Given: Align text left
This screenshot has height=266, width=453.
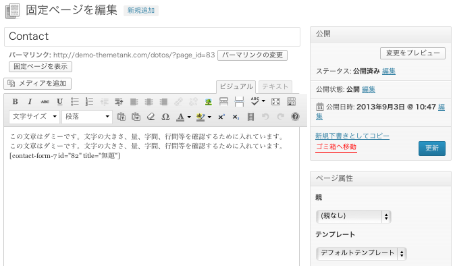Looking at the screenshot, I should pos(134,102).
